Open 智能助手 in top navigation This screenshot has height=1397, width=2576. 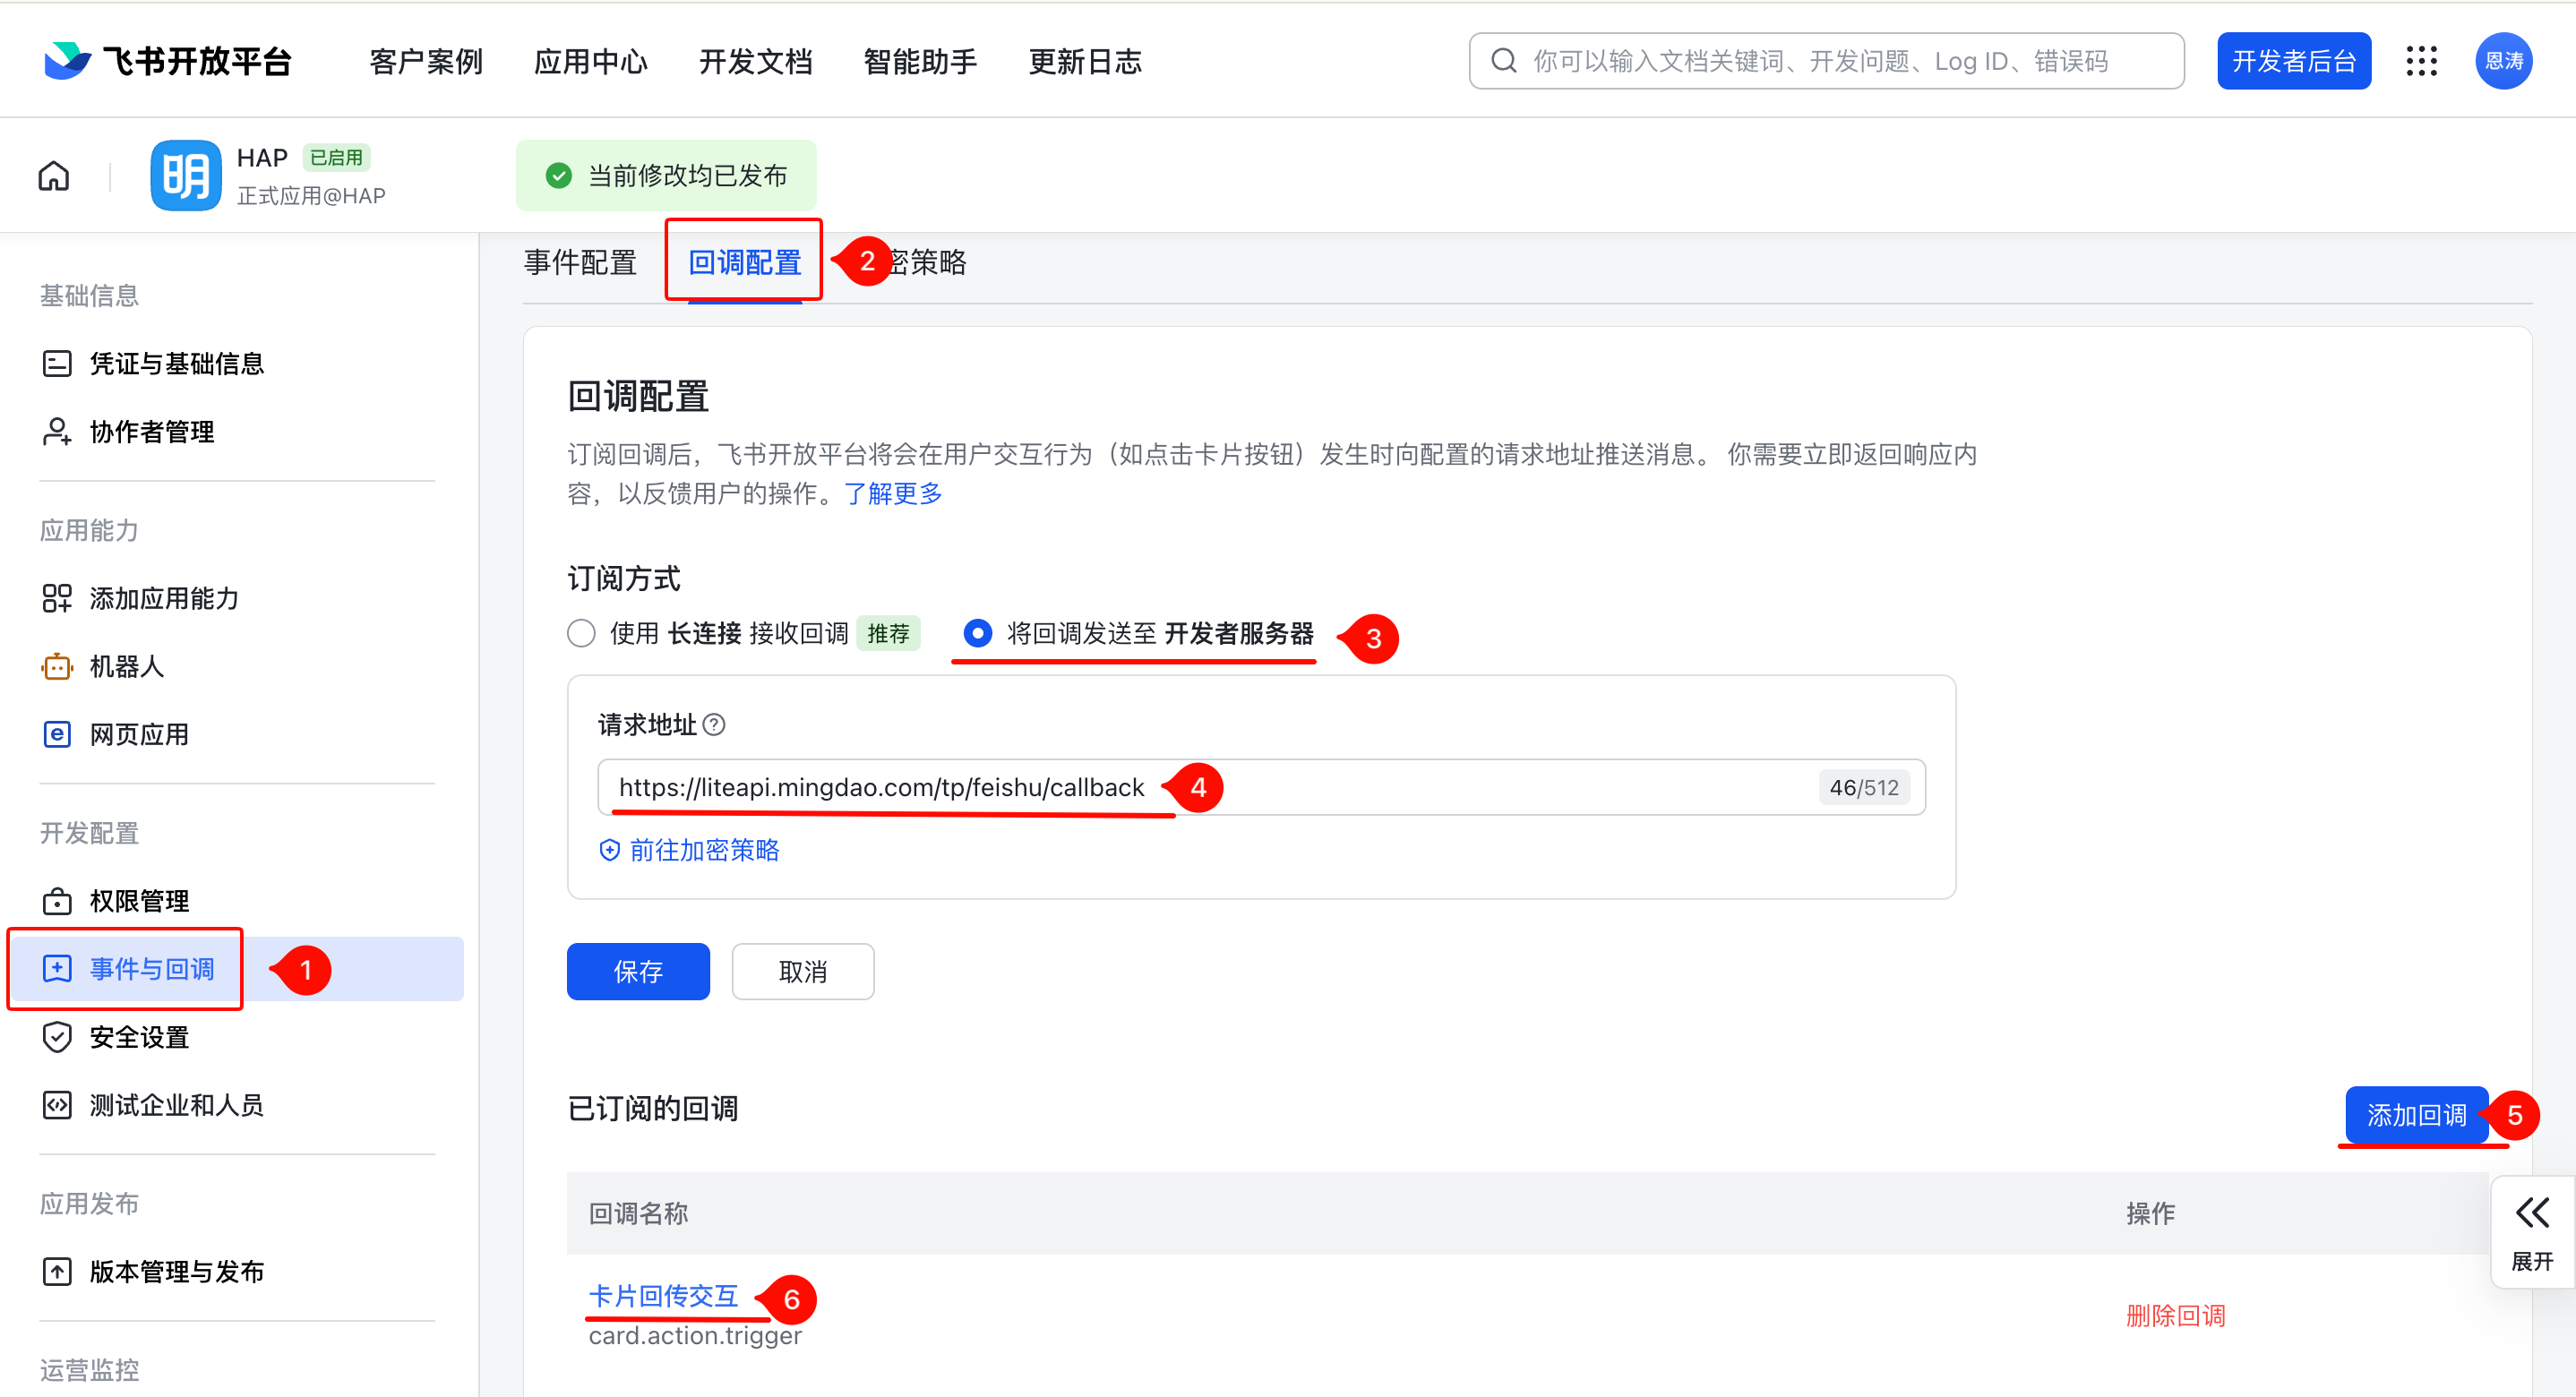tap(920, 62)
